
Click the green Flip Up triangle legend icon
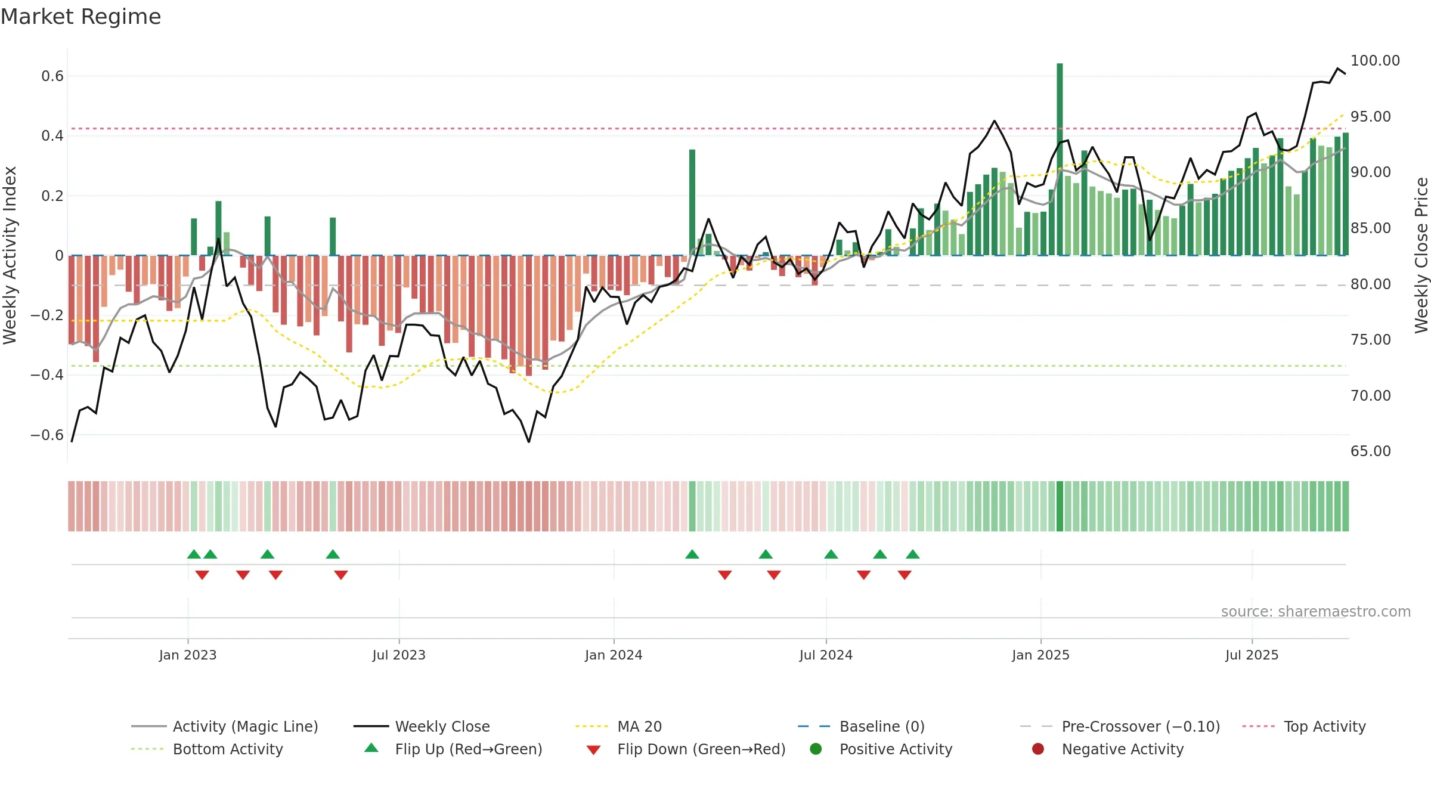tap(371, 748)
